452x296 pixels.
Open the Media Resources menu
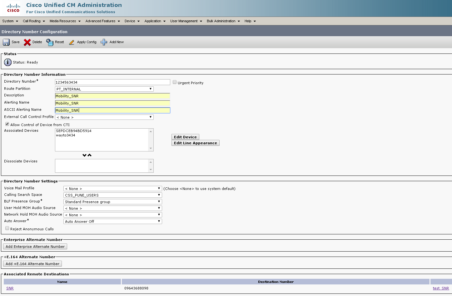(65, 21)
